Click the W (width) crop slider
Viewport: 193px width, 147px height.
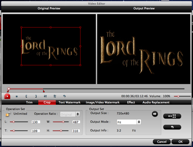point(61,122)
